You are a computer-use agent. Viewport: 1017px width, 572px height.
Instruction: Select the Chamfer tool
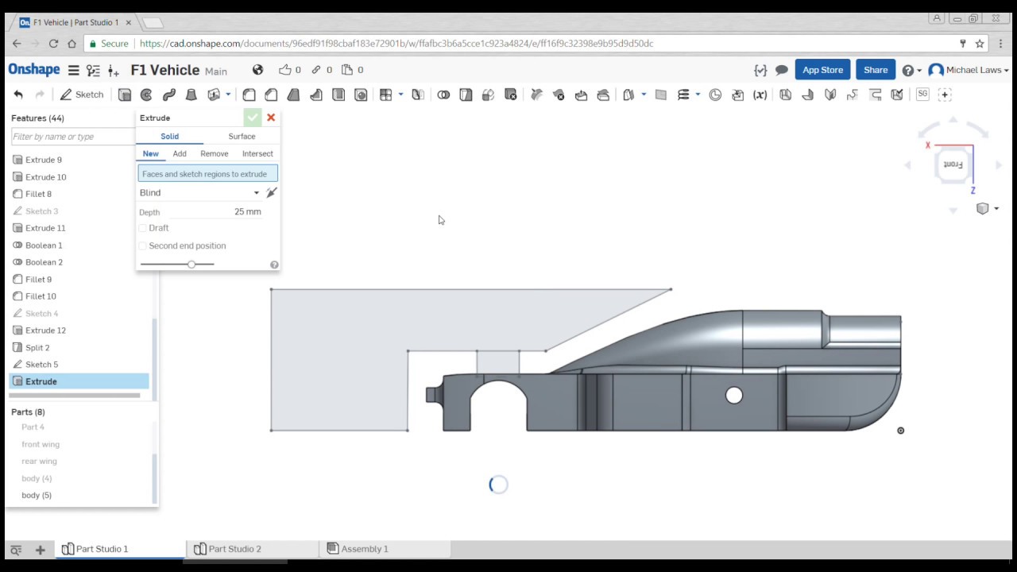271,95
